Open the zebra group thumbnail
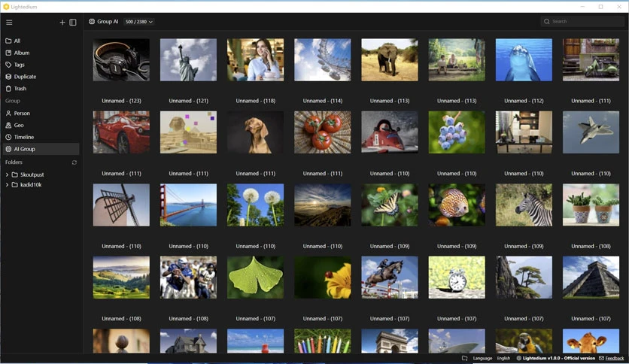Viewport: 629px width, 364px height. [524, 205]
